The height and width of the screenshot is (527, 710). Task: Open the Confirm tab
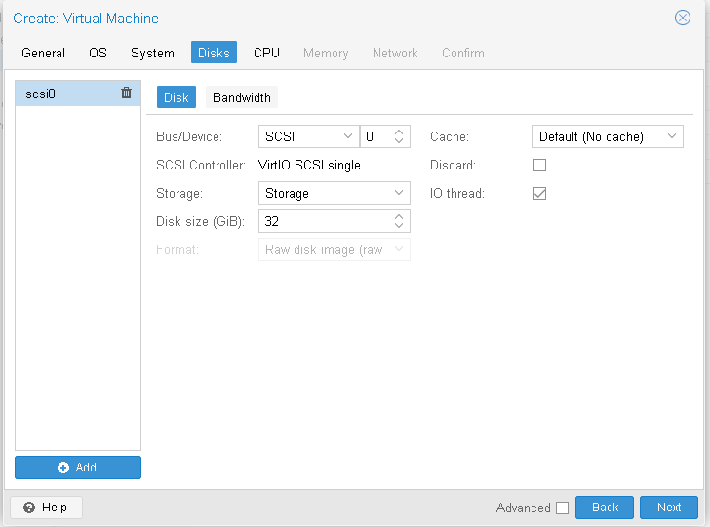click(x=462, y=53)
